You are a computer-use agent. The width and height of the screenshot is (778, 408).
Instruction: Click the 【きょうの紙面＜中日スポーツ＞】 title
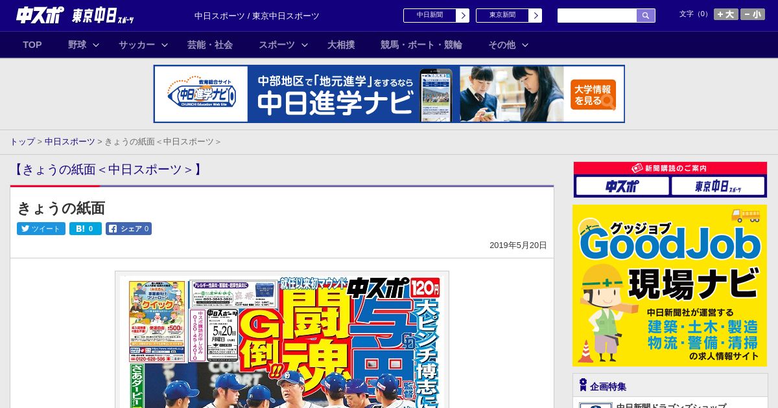point(108,170)
